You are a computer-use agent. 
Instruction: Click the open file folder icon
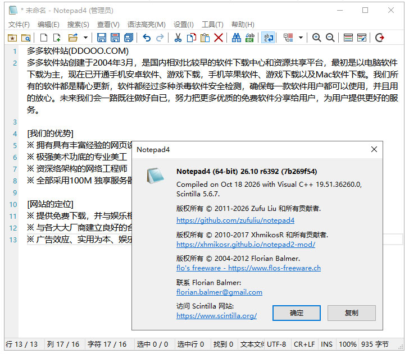pos(73,38)
